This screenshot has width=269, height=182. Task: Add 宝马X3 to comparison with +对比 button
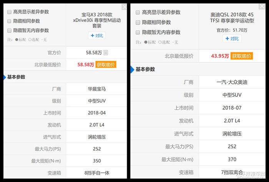point(97,36)
